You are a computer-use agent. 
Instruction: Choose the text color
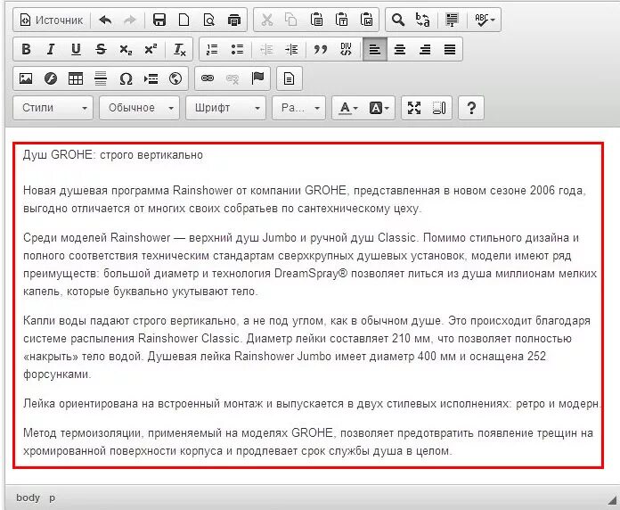pyautogui.click(x=348, y=108)
